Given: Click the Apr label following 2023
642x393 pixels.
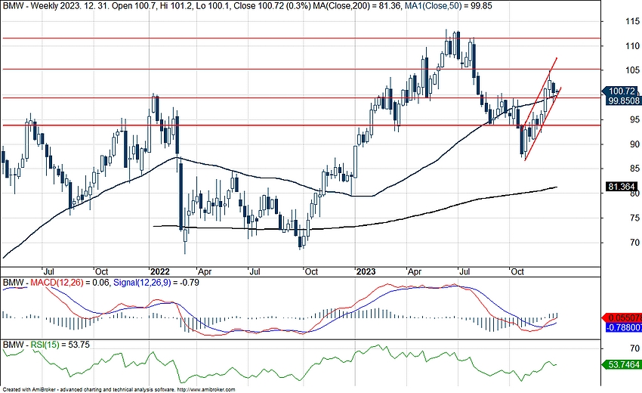Looking at the screenshot, I should 415,271.
